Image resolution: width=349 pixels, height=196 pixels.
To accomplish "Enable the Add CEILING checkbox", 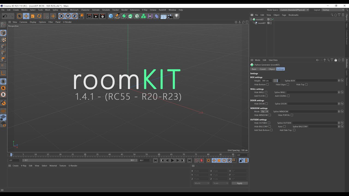I will click(x=288, y=96).
